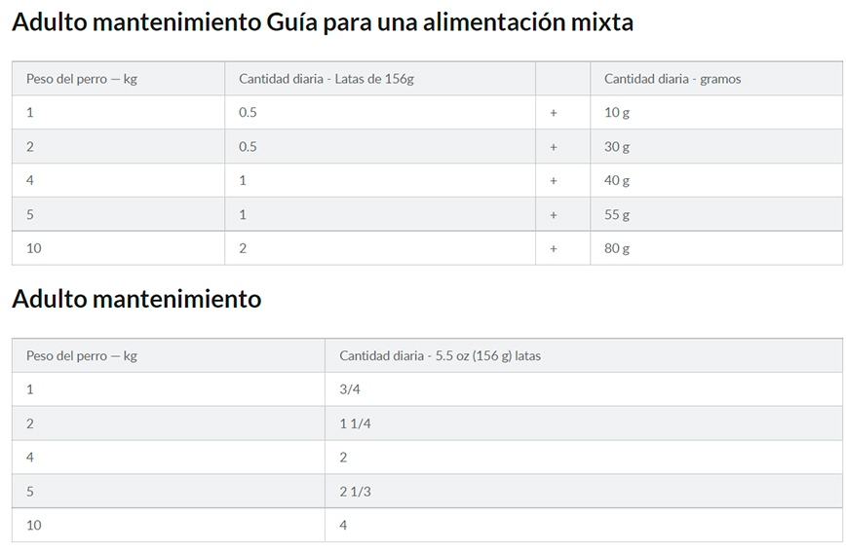The height and width of the screenshot is (551, 846).
Task: Click the '10' weight cell in second table
Action: pyautogui.click(x=169, y=525)
